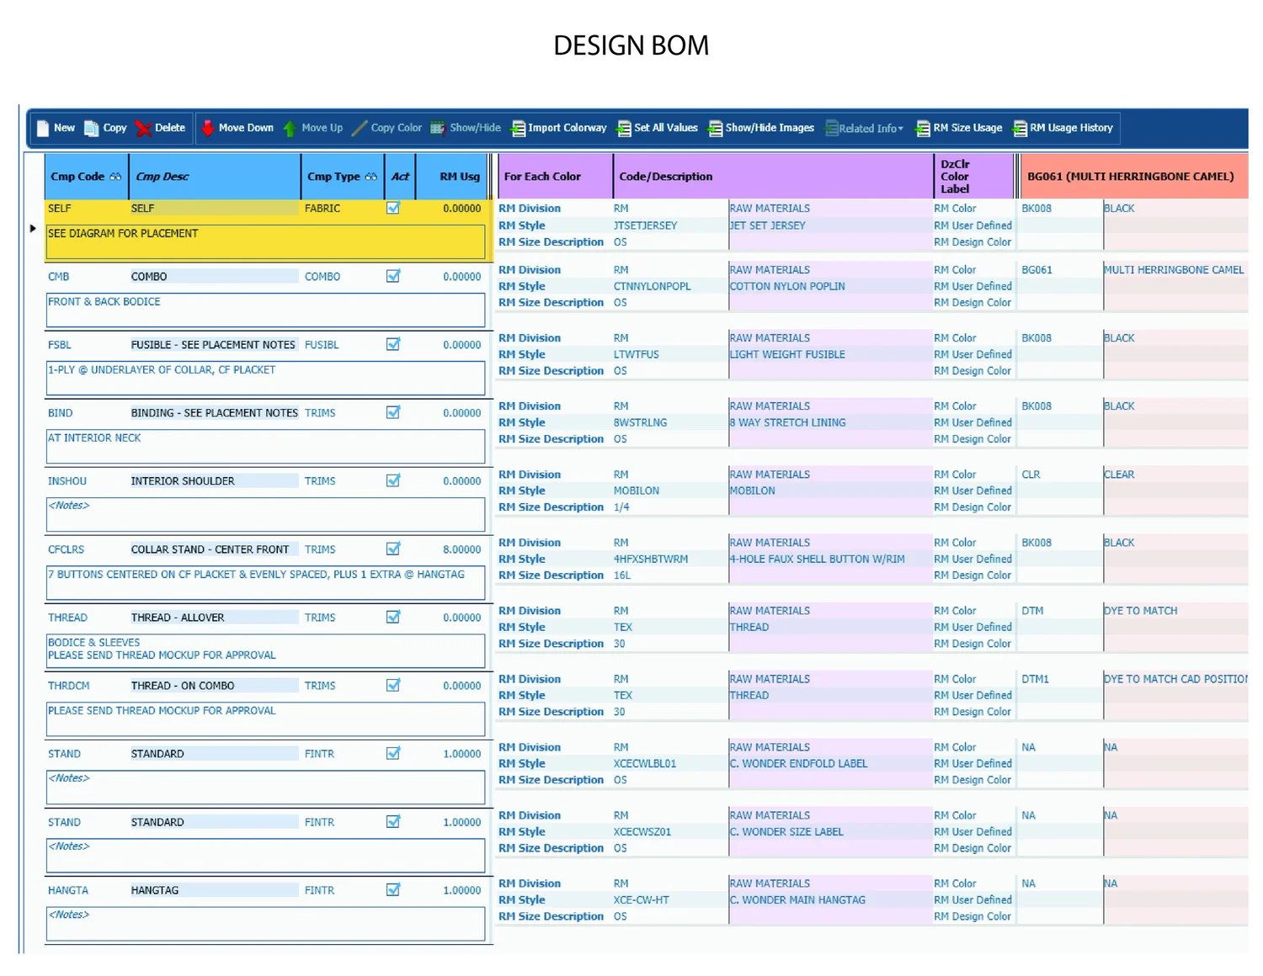
Task: Click empty Notes field under INSHOU row
Action: 265,514
